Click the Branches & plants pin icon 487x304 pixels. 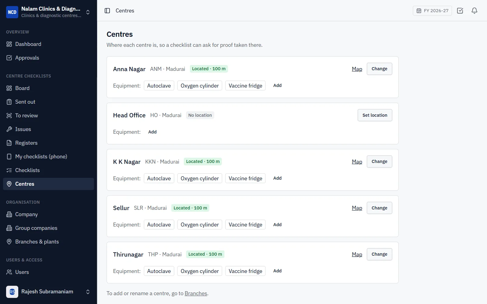[x=9, y=242]
